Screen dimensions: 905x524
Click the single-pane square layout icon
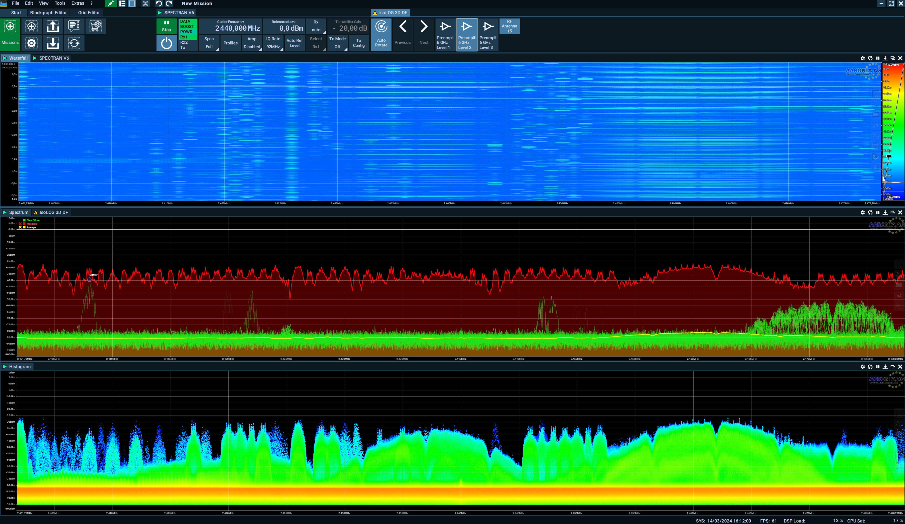coord(132,3)
